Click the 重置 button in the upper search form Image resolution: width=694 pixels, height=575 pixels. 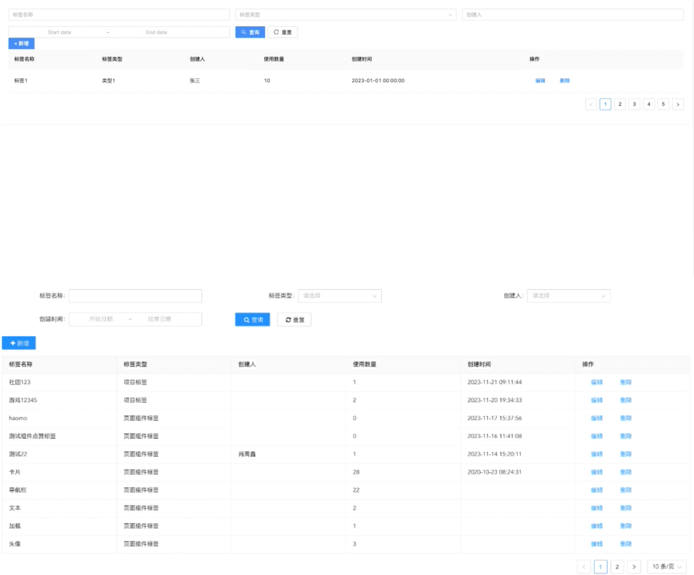[x=283, y=32]
